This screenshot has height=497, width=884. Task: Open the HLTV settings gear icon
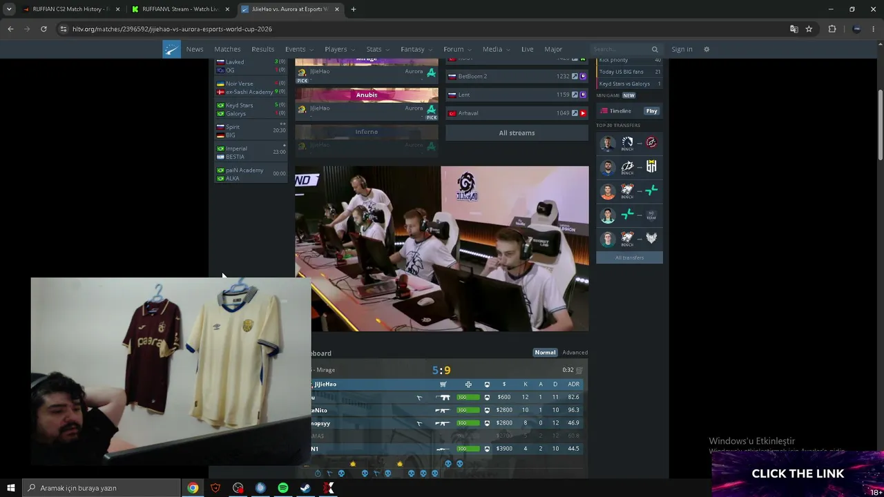click(707, 49)
